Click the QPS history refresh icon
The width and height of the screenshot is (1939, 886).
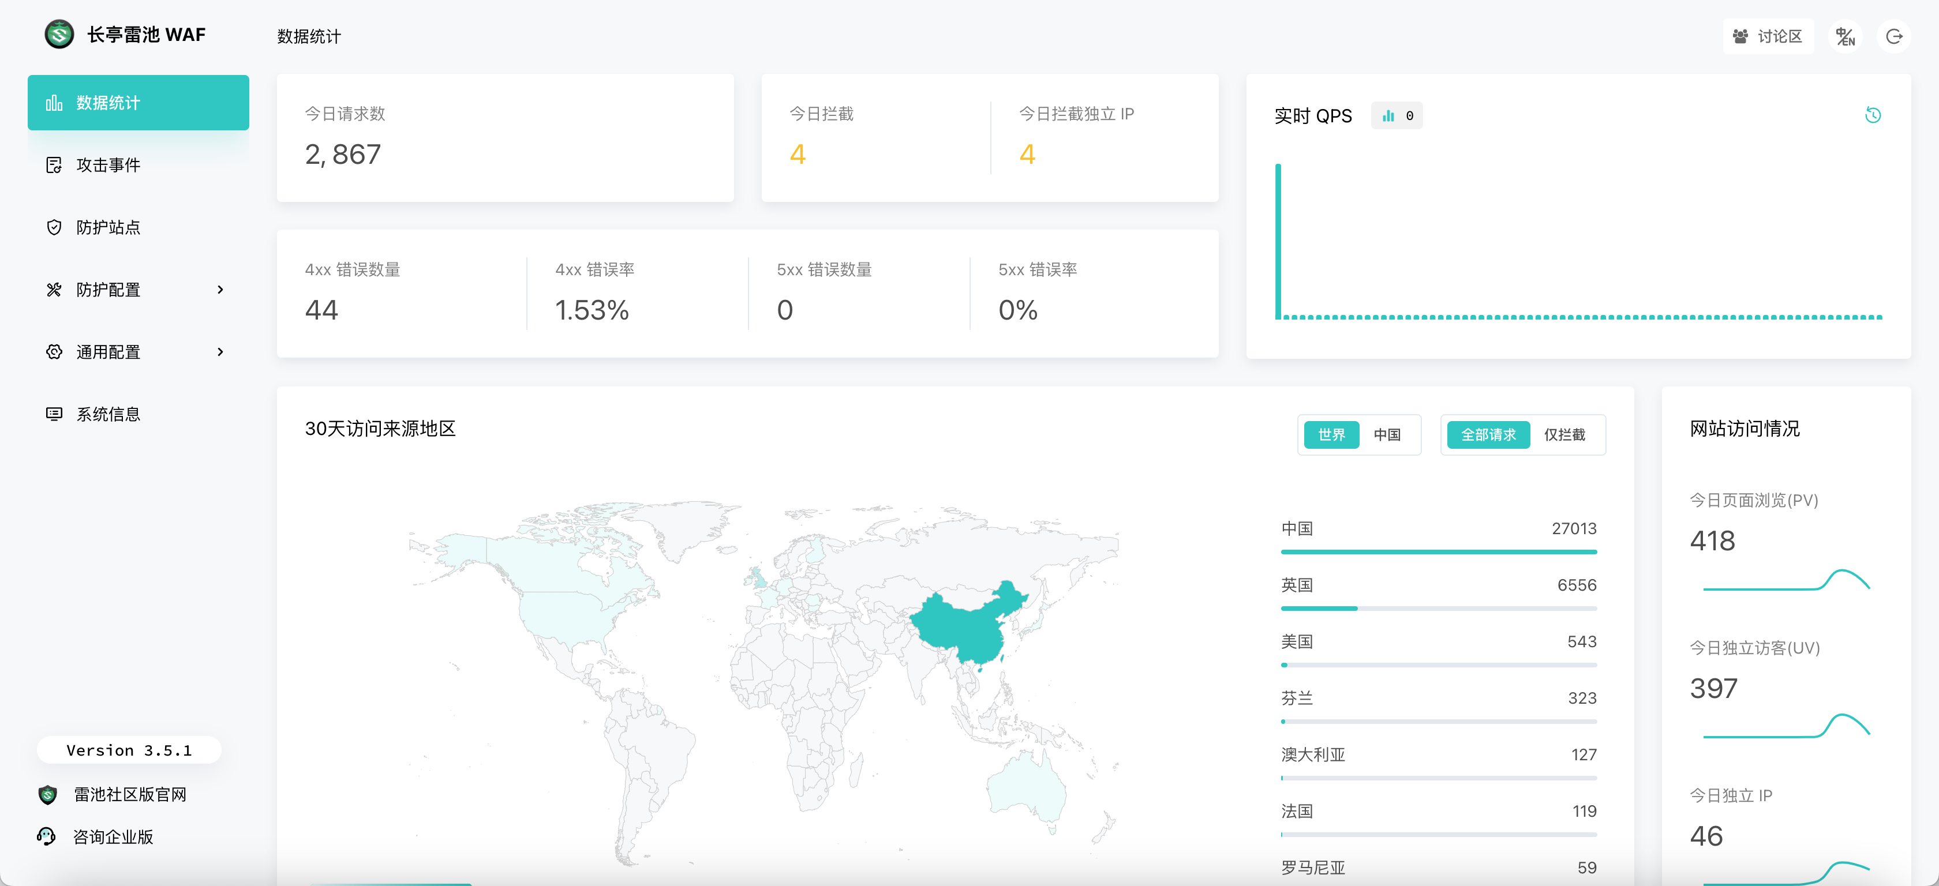pos(1873,115)
